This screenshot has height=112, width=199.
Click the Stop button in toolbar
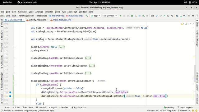147,16
